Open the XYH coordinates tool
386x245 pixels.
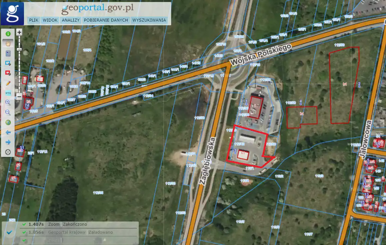[8, 93]
